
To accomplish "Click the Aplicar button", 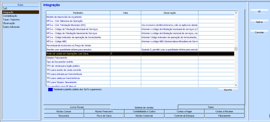I will 259,22.
